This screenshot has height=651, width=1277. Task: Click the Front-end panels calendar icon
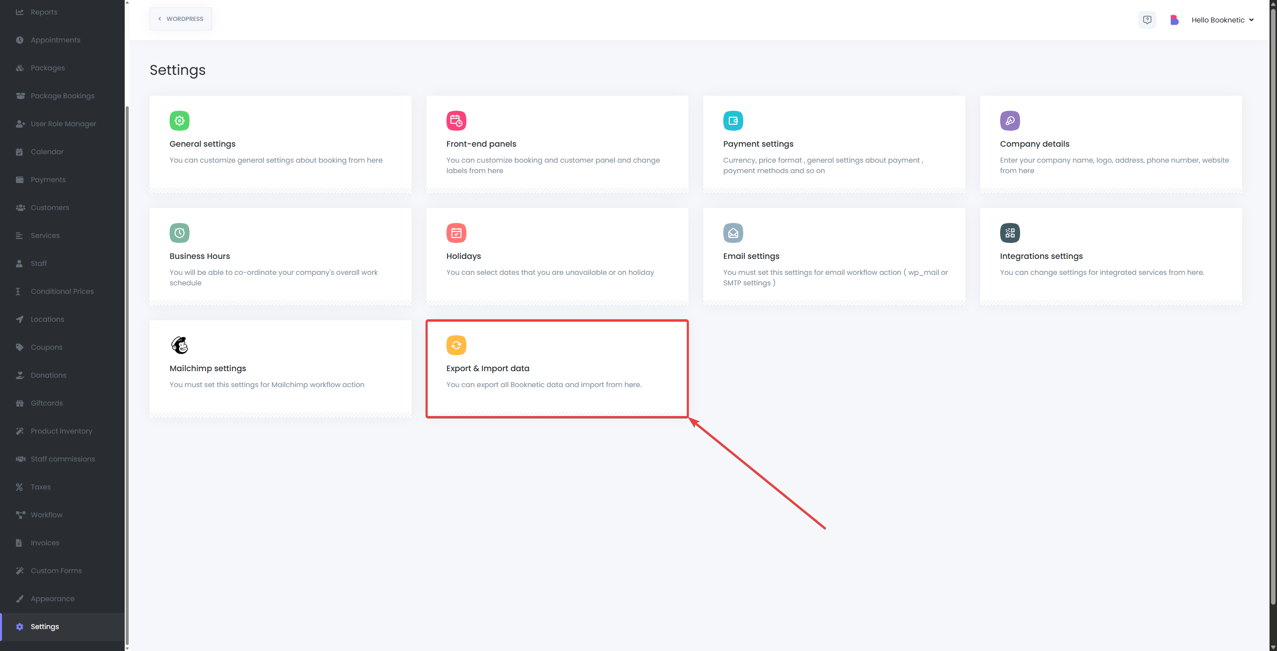click(456, 121)
